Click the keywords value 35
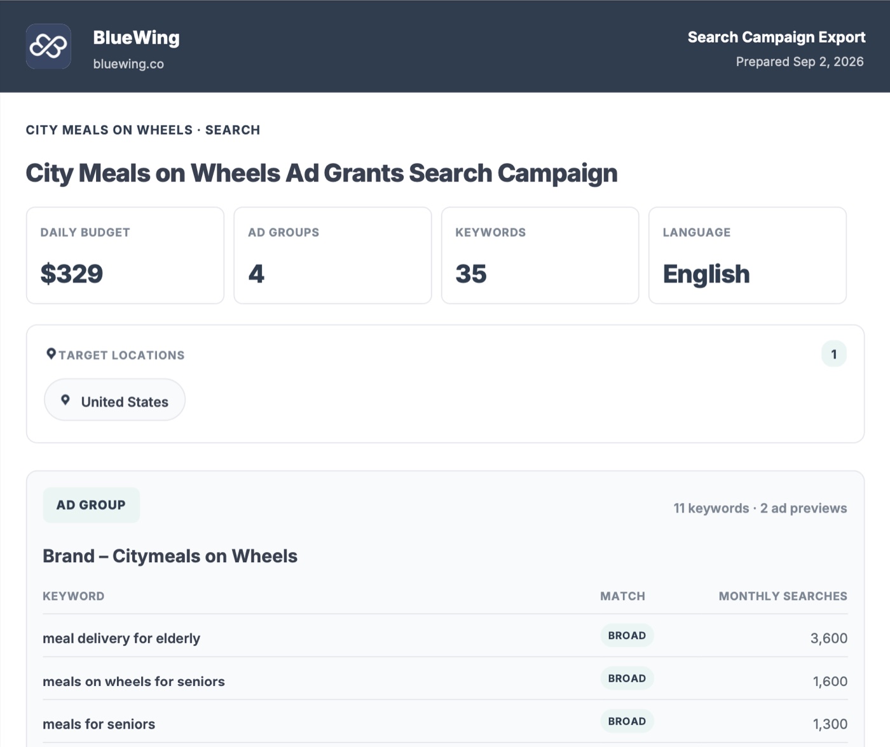This screenshot has width=890, height=747. pos(471,274)
